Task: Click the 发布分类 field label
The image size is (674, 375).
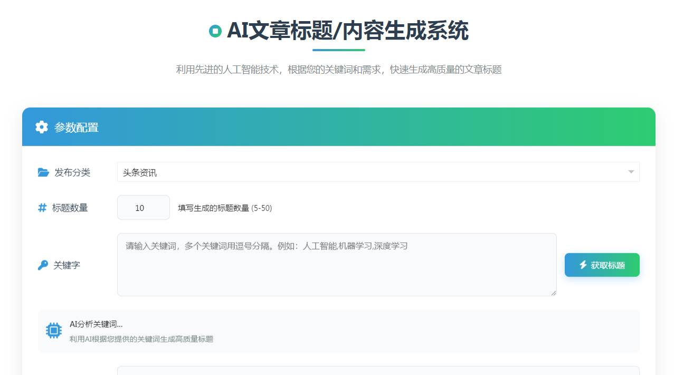Action: (72, 172)
